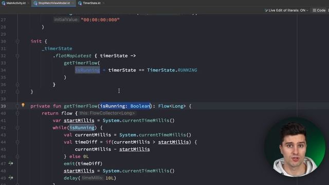Click var startMillis on line 41

(x=74, y=120)
